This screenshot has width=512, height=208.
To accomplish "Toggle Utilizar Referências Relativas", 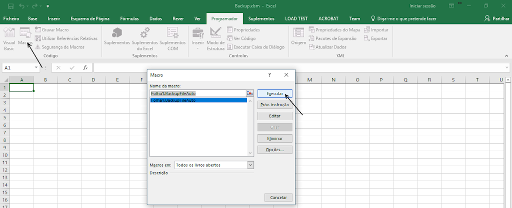I will click(x=66, y=38).
